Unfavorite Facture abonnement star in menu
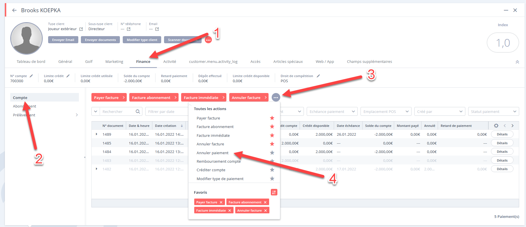Image resolution: width=526 pixels, height=227 pixels. coord(272,127)
